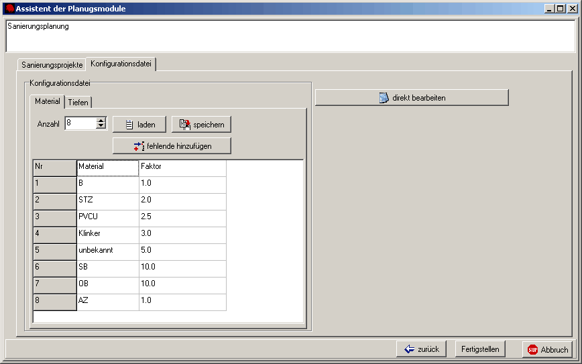Open the Tiefen sub-tab

click(x=78, y=102)
